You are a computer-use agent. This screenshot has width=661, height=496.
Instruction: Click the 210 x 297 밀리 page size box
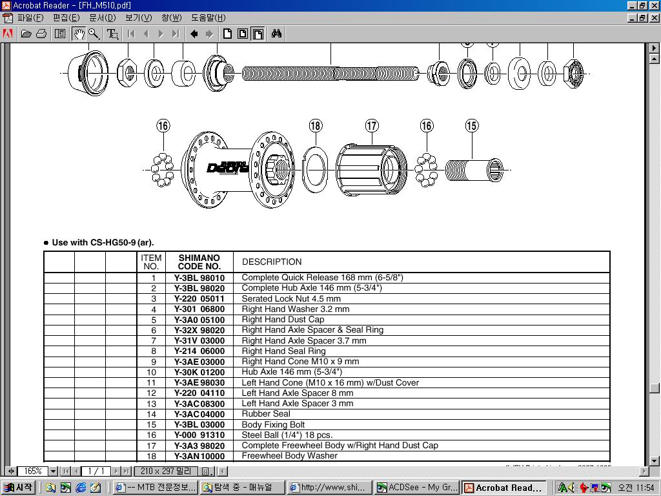166,471
